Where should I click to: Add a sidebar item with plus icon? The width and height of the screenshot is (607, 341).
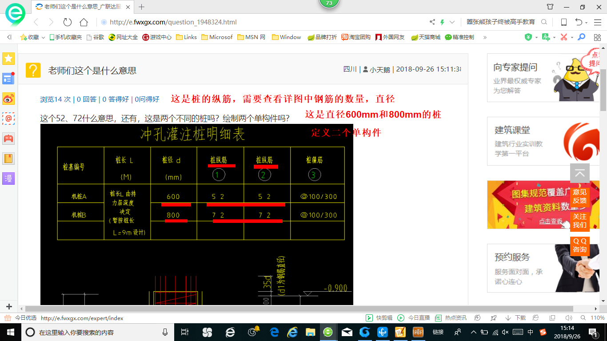(x=8, y=307)
